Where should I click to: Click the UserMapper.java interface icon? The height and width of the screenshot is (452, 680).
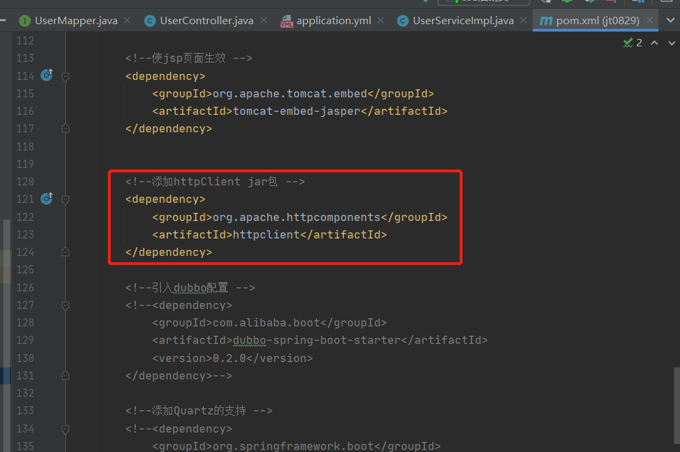(x=25, y=20)
